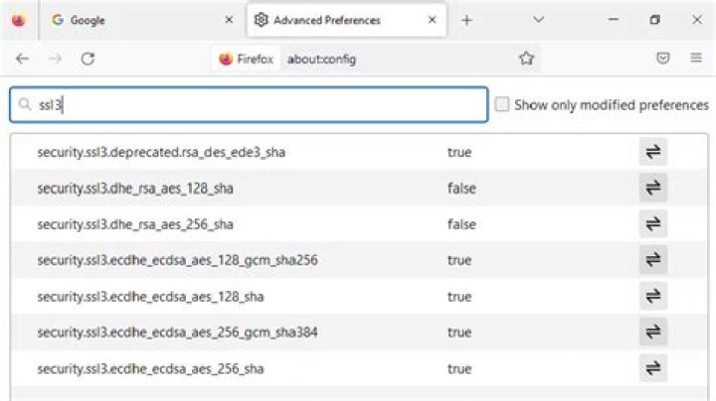Toggle security.ssl3.ecdhe_ecdsa_aes_128_sha value
716x401 pixels.
[653, 296]
